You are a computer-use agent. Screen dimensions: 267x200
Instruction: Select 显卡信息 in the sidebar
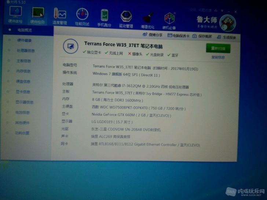tap(23, 92)
